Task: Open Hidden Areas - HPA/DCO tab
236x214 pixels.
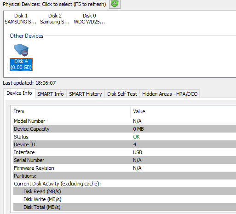Action: [170, 94]
